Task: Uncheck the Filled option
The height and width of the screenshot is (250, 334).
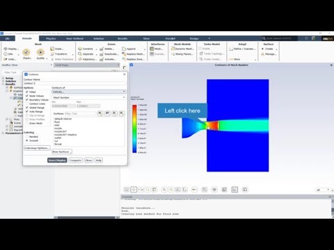Action: 27,92
